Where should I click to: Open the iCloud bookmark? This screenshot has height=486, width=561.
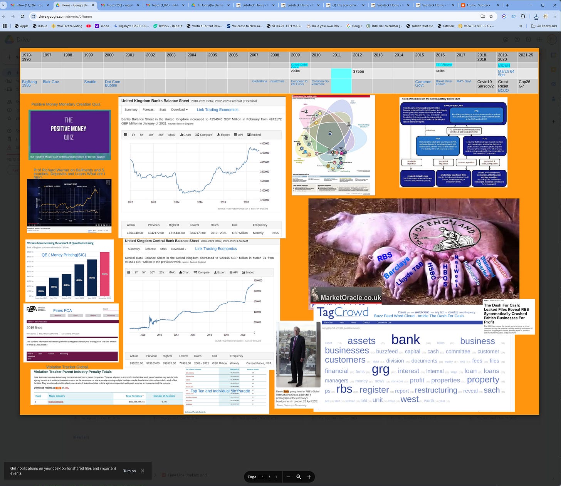(x=40, y=26)
